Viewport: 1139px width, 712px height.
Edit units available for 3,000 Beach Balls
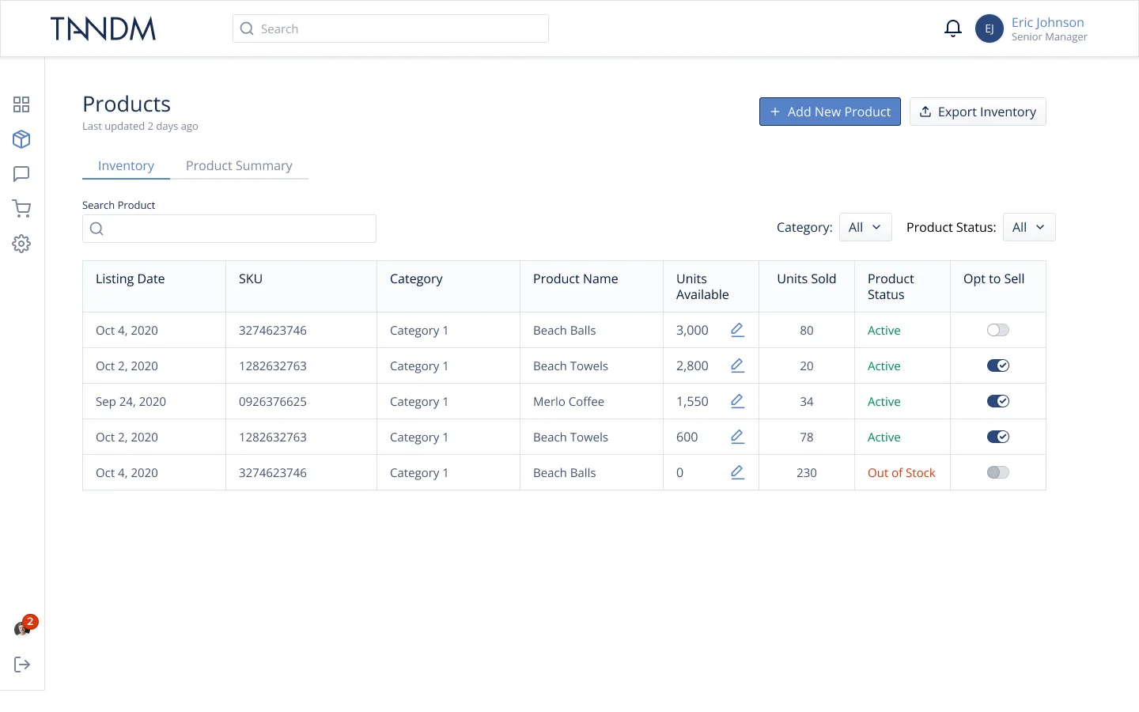click(737, 330)
